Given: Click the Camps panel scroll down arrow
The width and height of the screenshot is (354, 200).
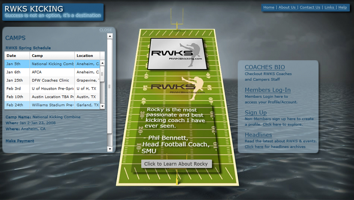Looking at the screenshot, I should coord(110,149).
